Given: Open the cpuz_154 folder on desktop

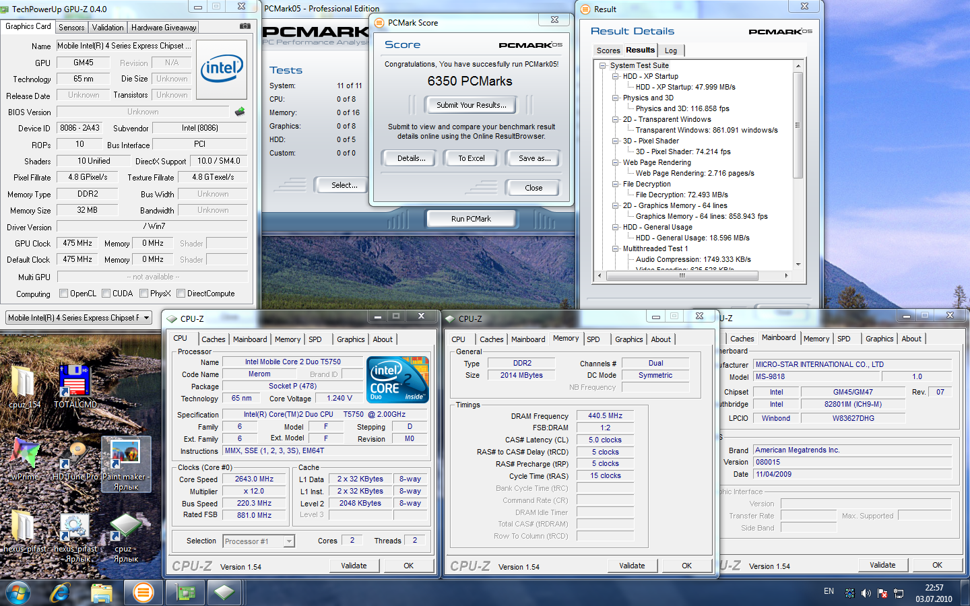Looking at the screenshot, I should click(x=24, y=387).
